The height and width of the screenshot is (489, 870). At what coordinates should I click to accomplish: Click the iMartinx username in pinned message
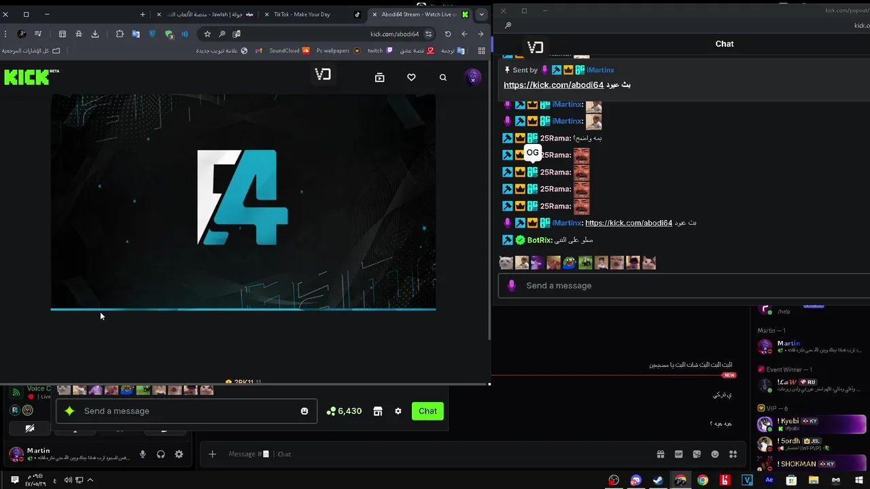[x=600, y=70]
